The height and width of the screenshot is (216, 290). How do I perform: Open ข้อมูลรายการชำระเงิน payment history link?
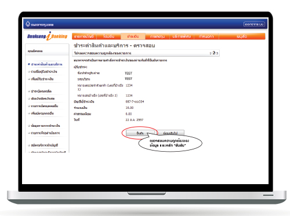[x=46, y=126]
